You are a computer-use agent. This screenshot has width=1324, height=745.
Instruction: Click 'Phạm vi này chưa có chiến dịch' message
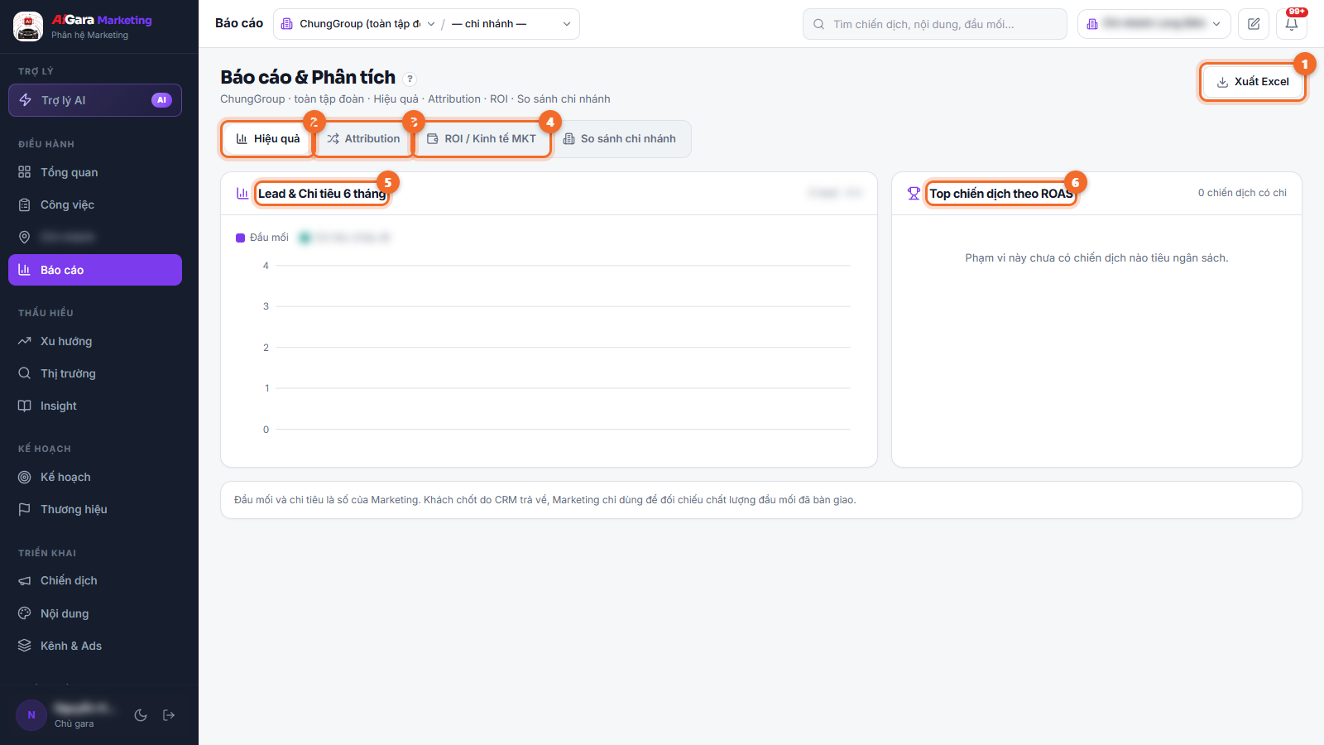pyautogui.click(x=1096, y=258)
